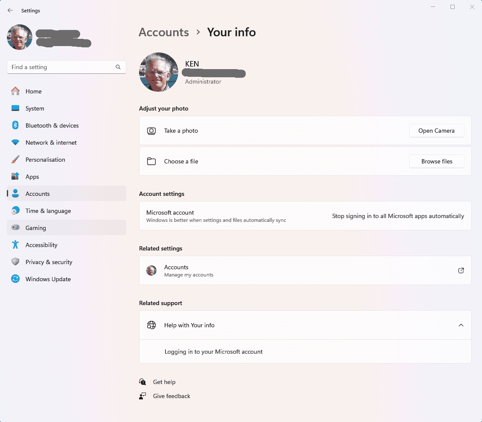This screenshot has height=422, width=482.
Task: Click the Accounts breadcrumb heading
Action: (164, 32)
